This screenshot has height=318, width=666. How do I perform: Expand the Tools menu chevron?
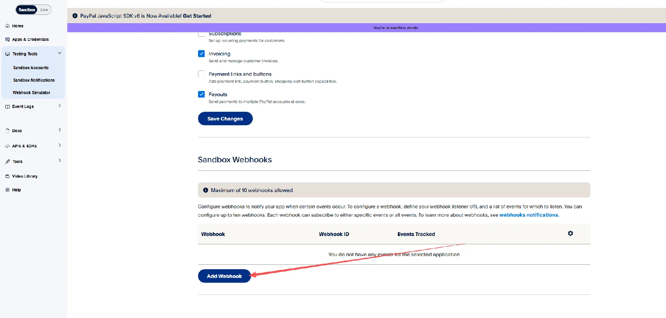(x=60, y=161)
